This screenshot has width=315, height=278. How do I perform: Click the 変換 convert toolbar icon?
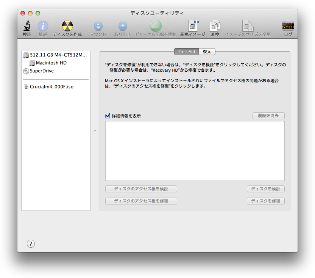215,25
